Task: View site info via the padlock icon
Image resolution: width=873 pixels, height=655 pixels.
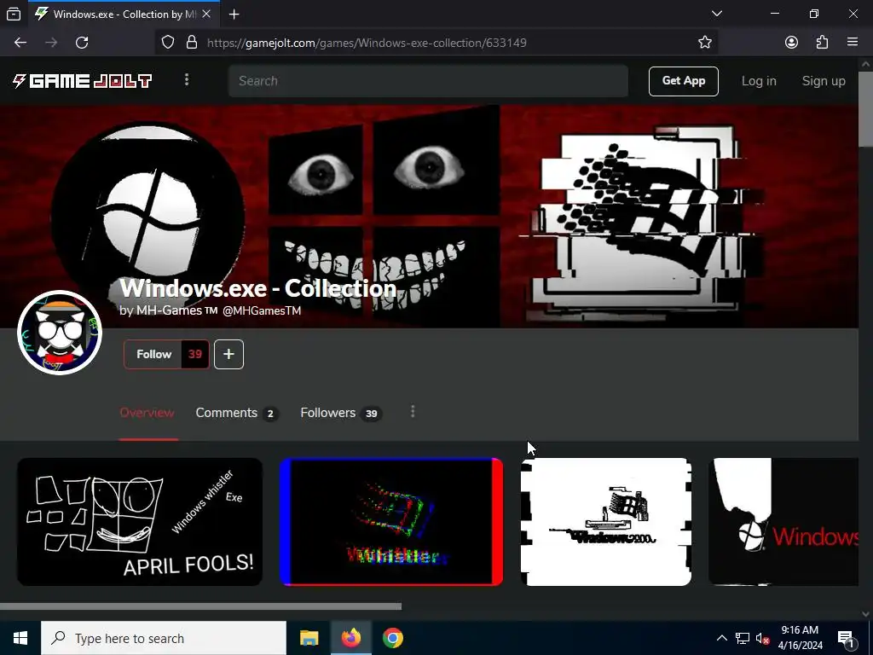Action: click(x=192, y=43)
